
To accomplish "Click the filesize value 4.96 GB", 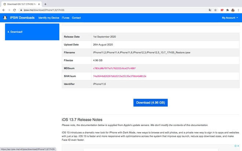I will click(x=98, y=60).
